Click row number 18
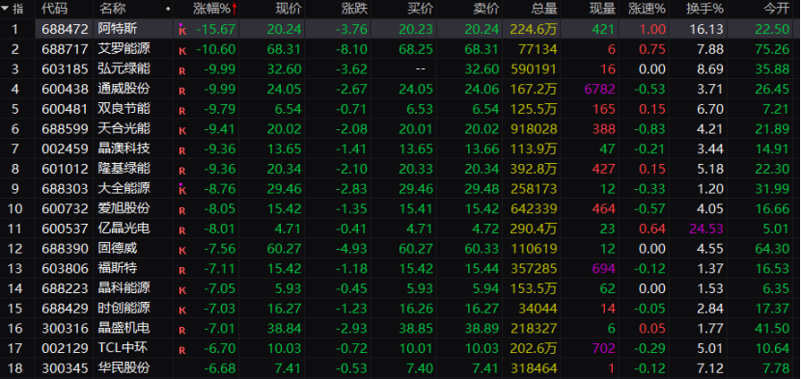Viewport: 801px width, 379px height. [14, 367]
